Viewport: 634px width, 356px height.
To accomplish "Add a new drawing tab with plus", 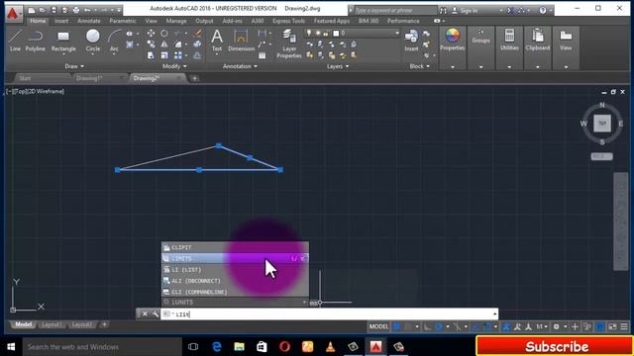I will tap(194, 78).
